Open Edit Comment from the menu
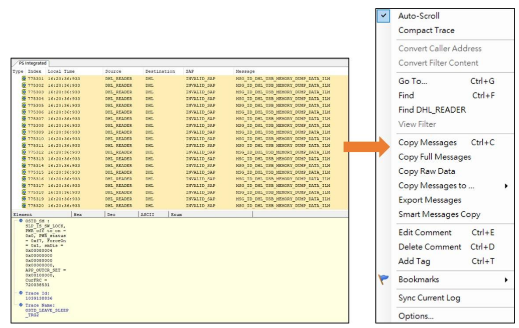The image size is (519, 328). [425, 232]
